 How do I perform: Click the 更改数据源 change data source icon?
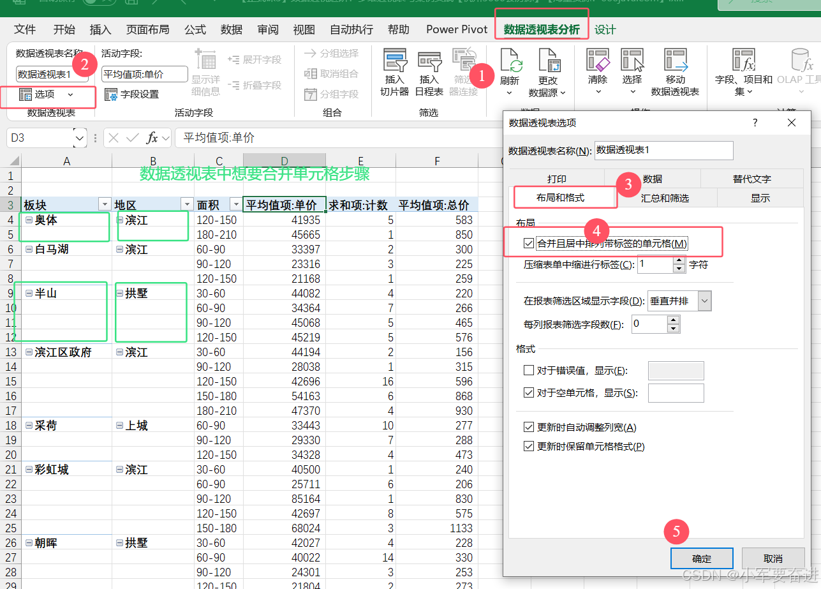[548, 61]
